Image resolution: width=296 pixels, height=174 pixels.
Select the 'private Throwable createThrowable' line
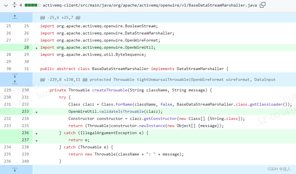click(x=131, y=90)
